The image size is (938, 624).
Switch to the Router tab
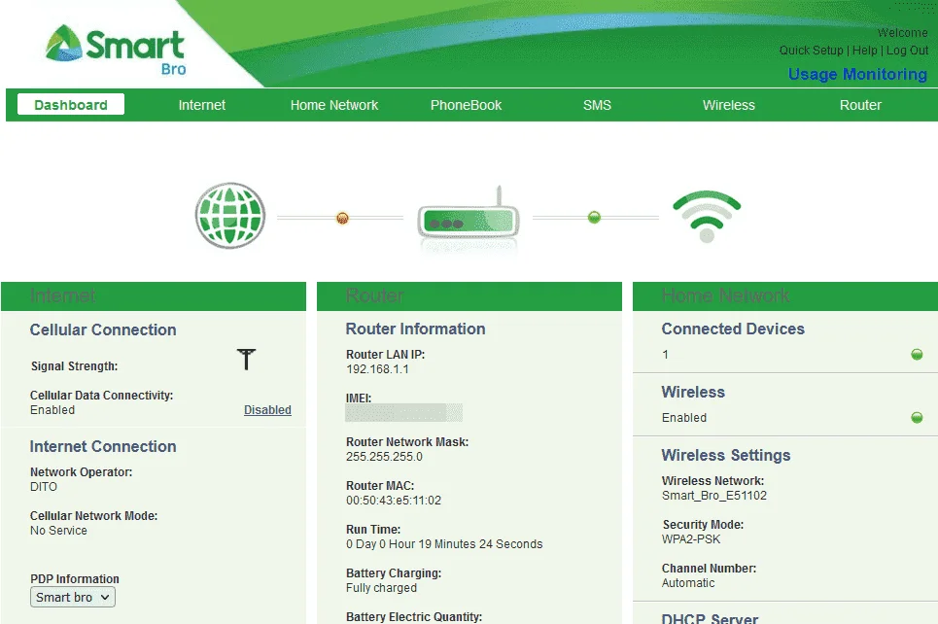click(860, 105)
